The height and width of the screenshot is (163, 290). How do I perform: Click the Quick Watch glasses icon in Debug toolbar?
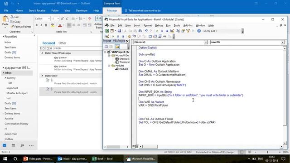(164, 36)
